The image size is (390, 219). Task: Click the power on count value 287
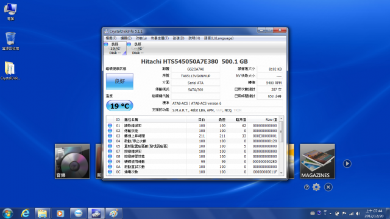pyautogui.click(x=270, y=89)
